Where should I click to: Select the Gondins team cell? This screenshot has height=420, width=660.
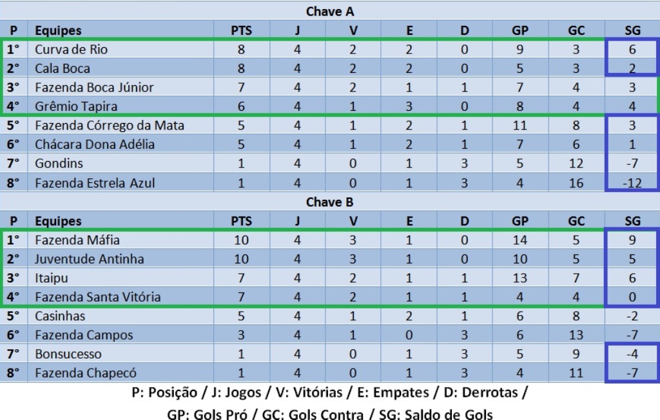(59, 163)
